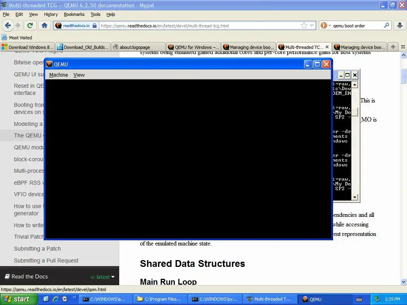Click the Show Desktop Quick Launch icon

click(x=46, y=299)
